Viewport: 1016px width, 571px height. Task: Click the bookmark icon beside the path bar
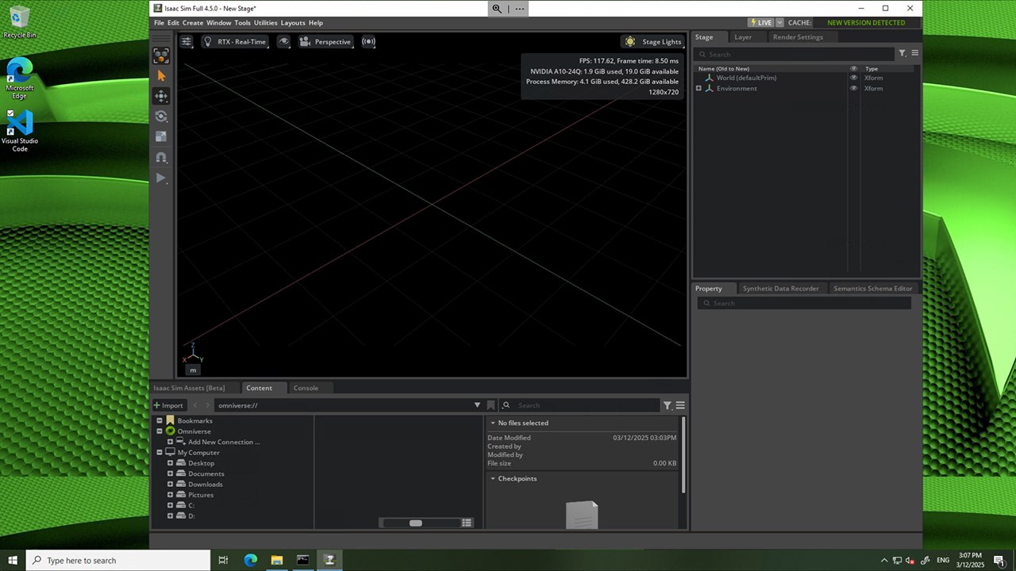pyautogui.click(x=491, y=405)
